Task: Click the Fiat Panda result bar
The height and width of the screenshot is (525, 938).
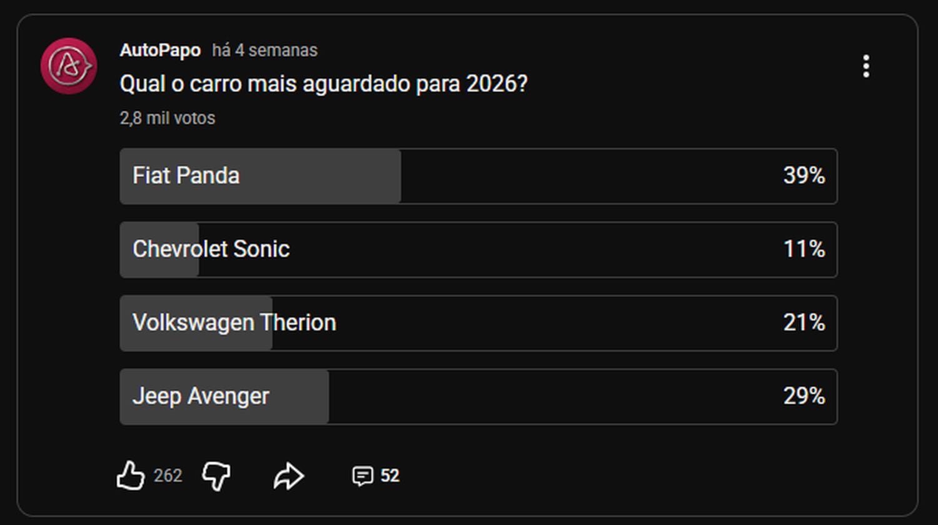Action: pyautogui.click(x=260, y=176)
